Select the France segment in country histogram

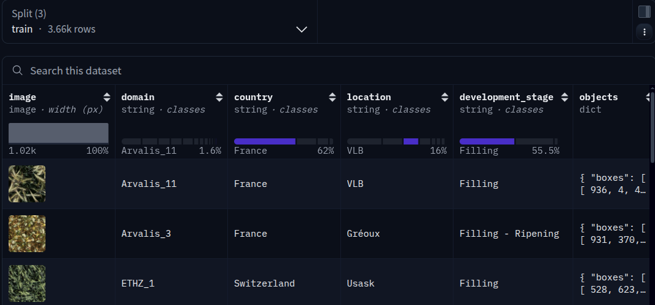(264, 141)
